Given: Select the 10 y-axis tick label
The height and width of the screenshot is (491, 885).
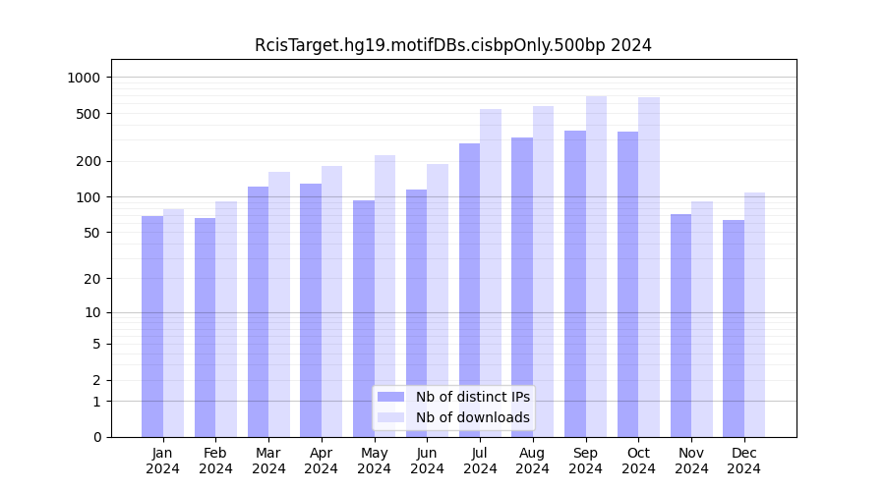Looking at the screenshot, I should click(92, 313).
